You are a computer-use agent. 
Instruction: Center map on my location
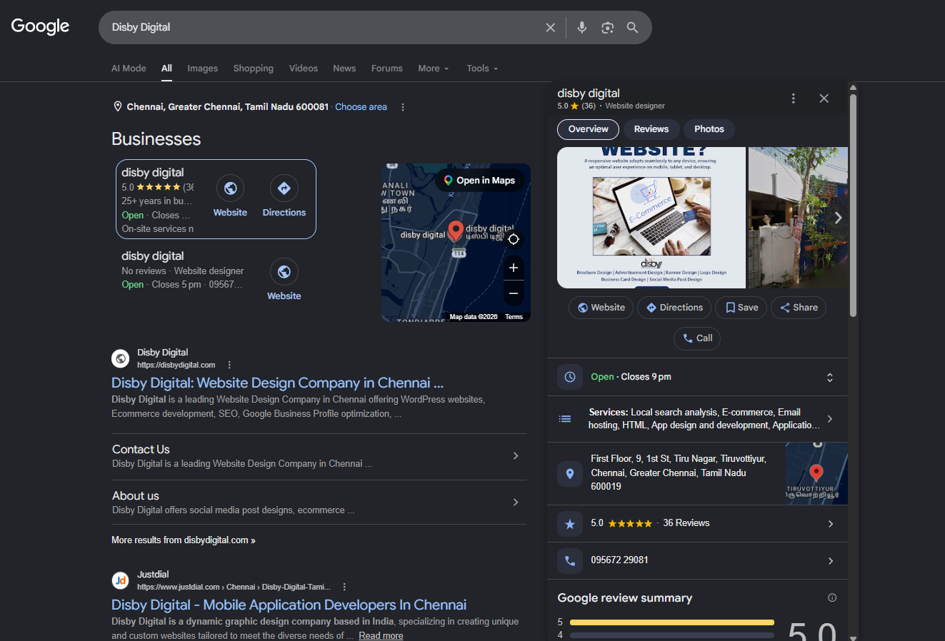click(514, 239)
